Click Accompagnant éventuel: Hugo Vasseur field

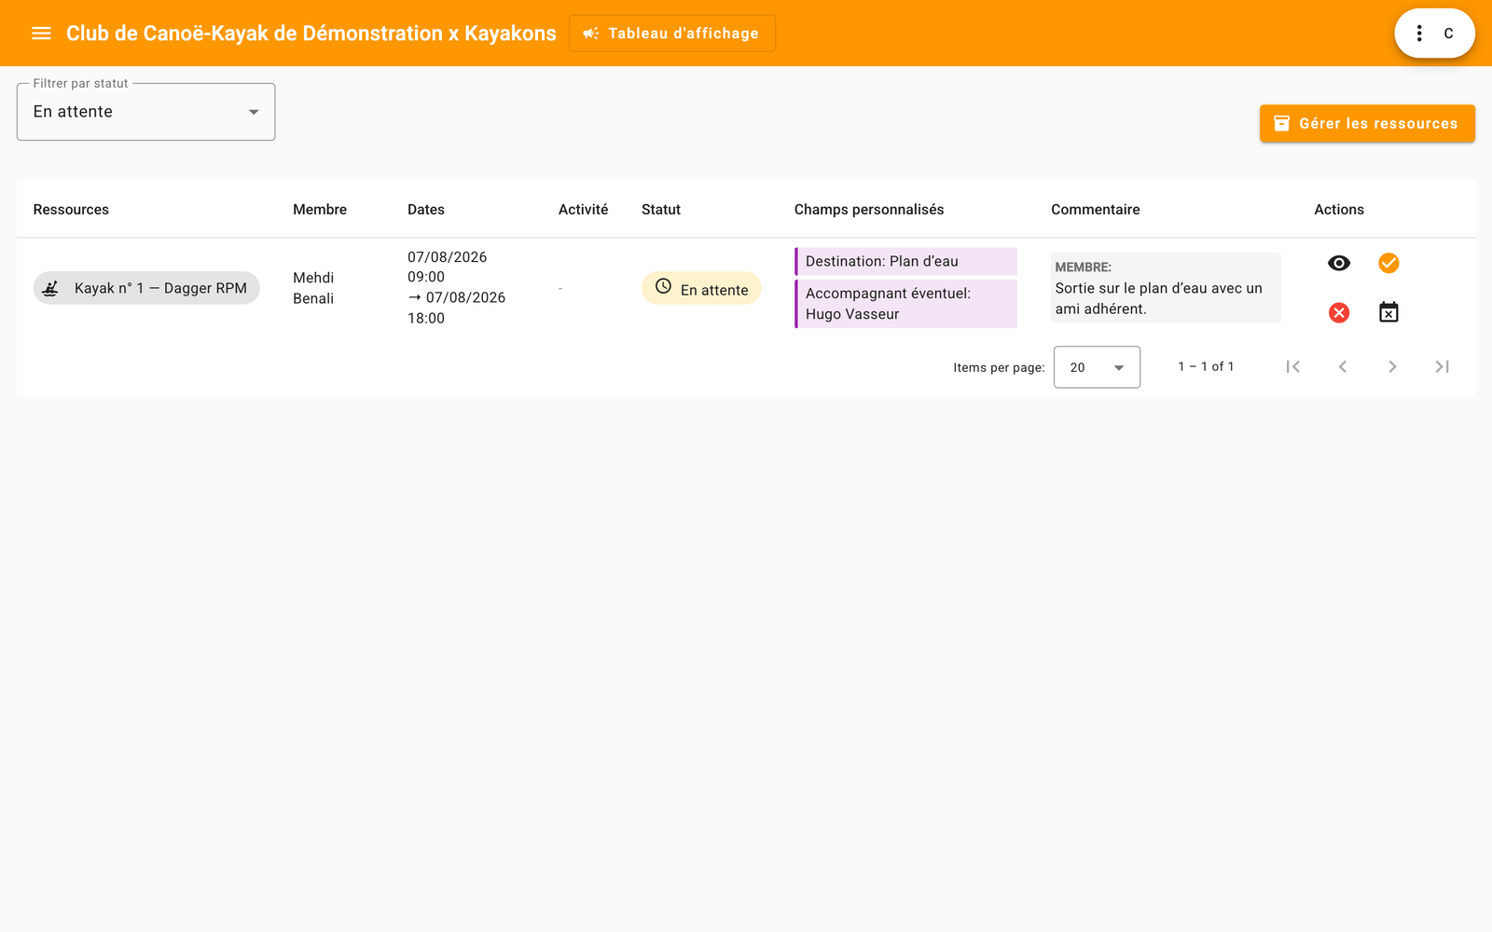point(905,304)
